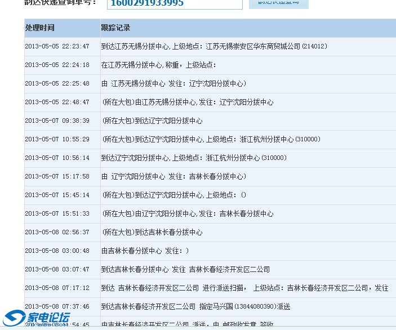Select the 2013-05-05 22:23:47 timestamp cell
Image resolution: width=396 pixels, height=330 pixels.
tap(57, 47)
